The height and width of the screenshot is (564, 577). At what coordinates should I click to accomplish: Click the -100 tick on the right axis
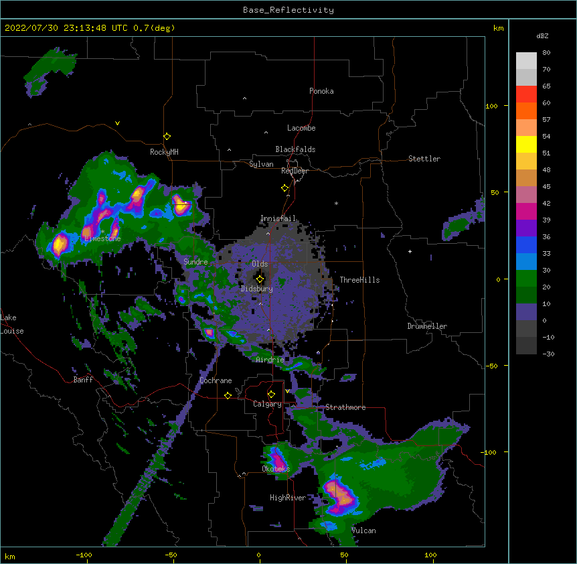click(x=489, y=452)
